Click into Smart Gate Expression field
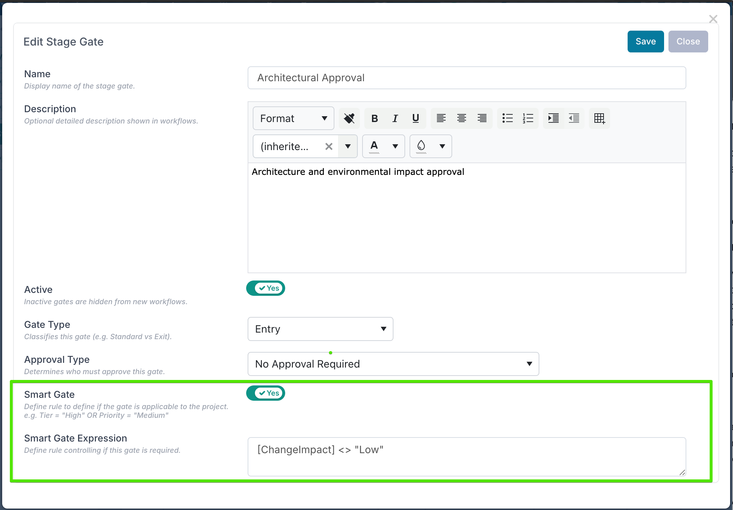Screen dimensions: 733x510 [466, 456]
